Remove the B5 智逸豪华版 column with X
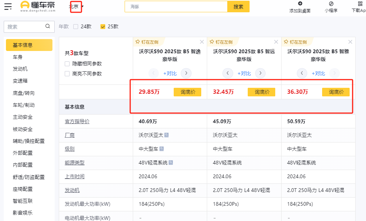This screenshot has width=366, height=221. click(202, 42)
